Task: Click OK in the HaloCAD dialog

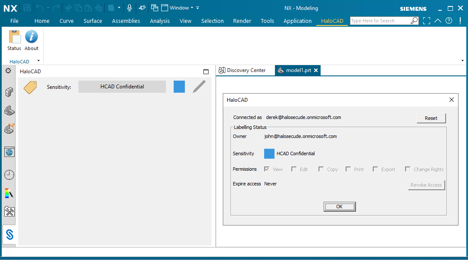Action: point(339,207)
